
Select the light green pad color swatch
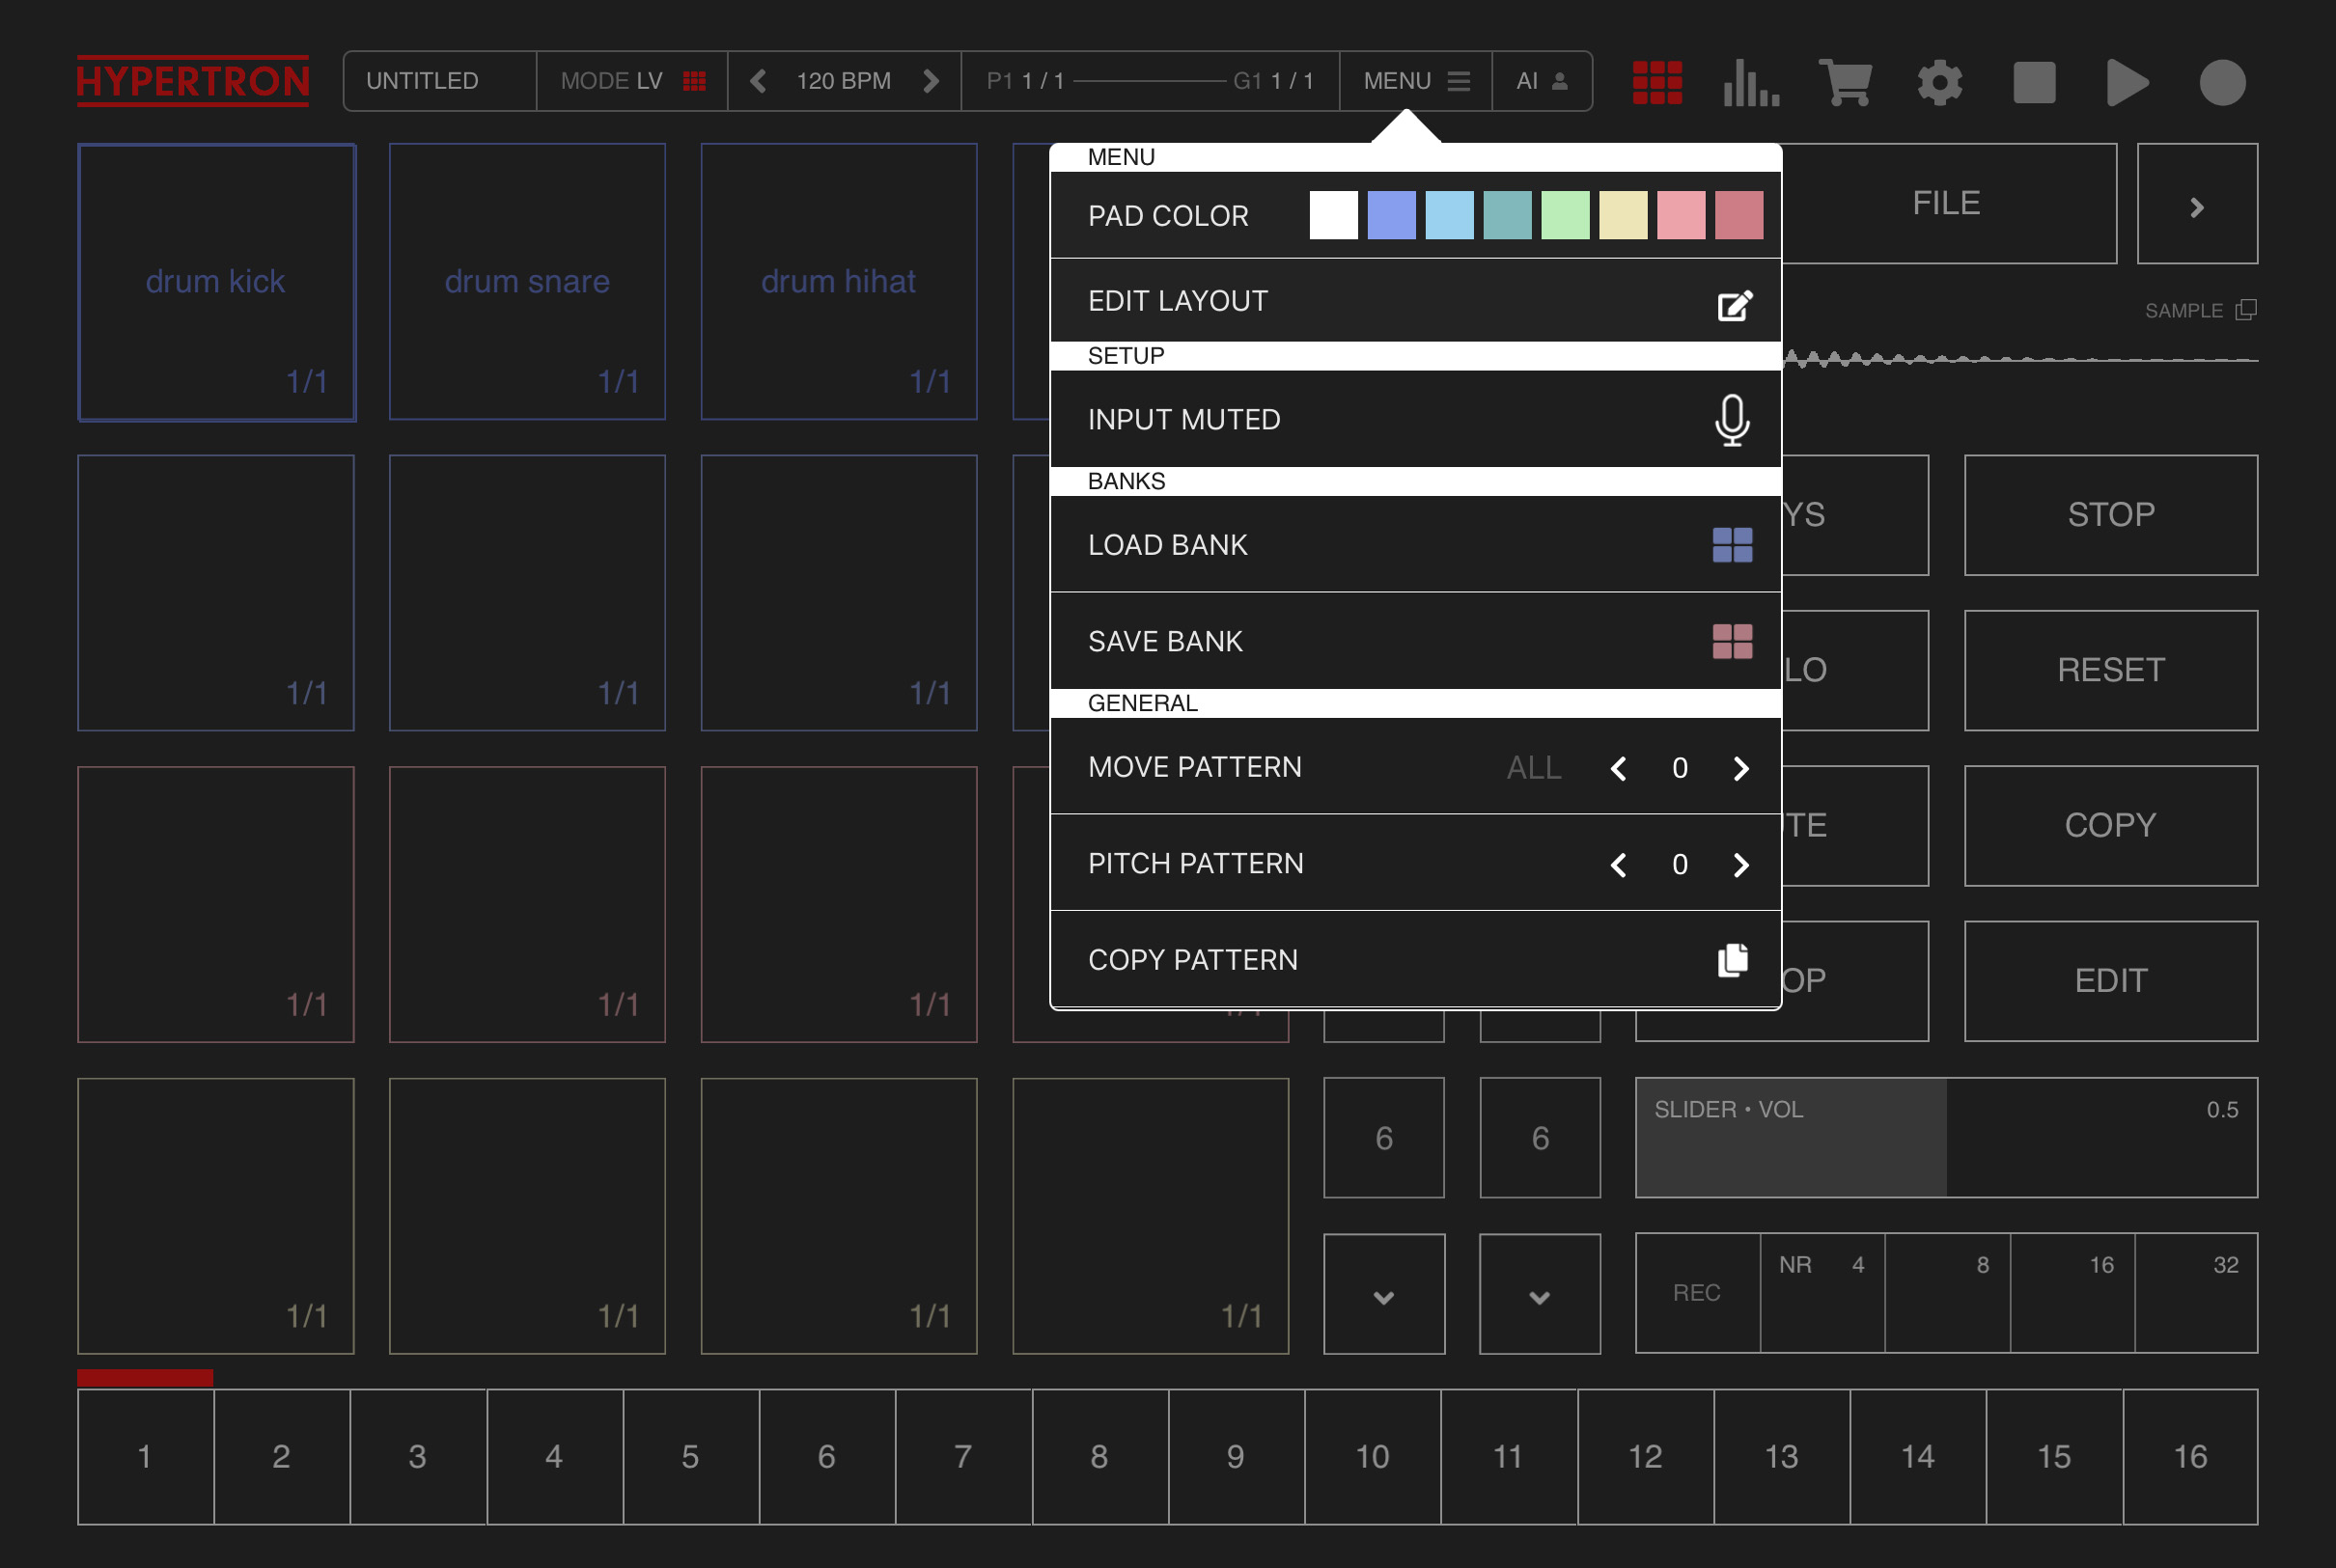1565,216
